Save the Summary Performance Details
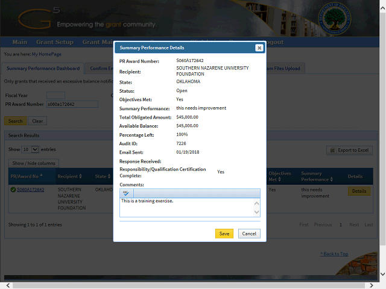386x289 pixels. pos(224,234)
